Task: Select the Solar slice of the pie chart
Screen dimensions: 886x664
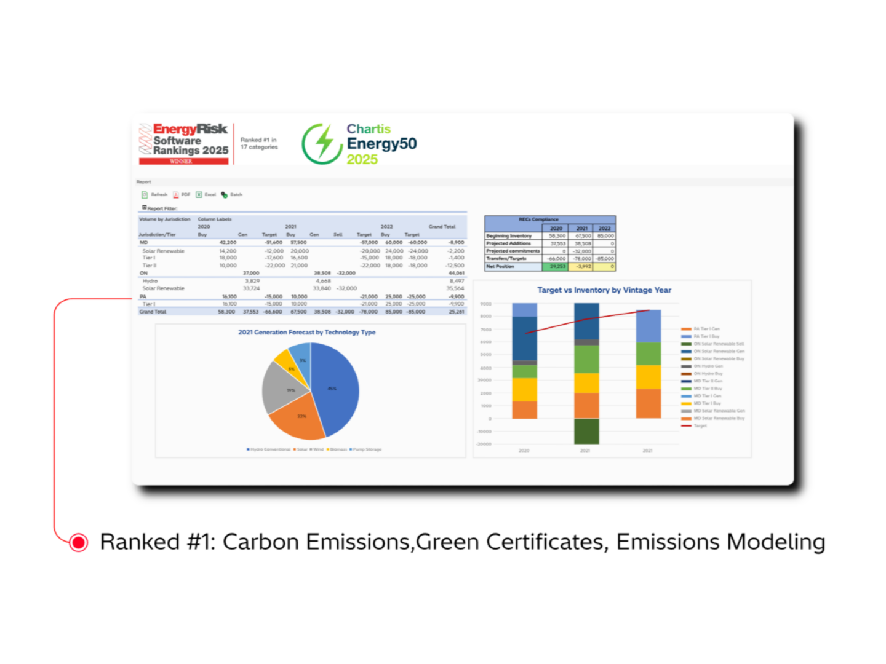Action: click(301, 417)
